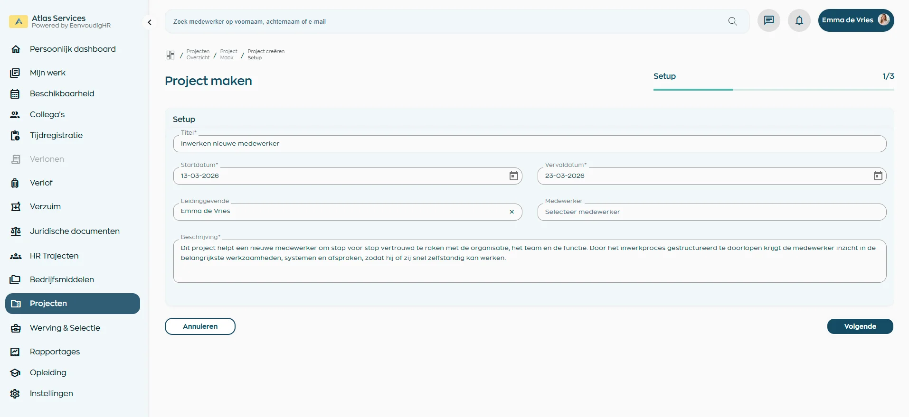Clear the Leidinggevende Emma de Vries selection
909x417 pixels.
[x=511, y=212]
